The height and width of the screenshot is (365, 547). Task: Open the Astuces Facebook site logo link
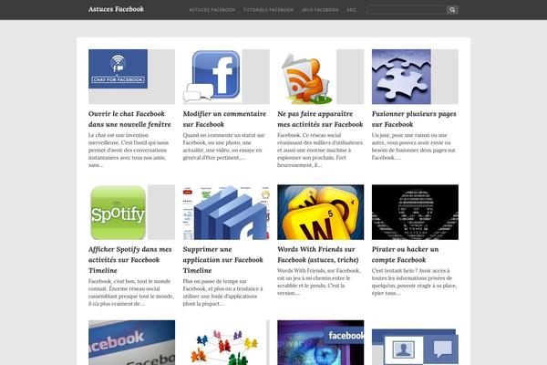pos(116,9)
